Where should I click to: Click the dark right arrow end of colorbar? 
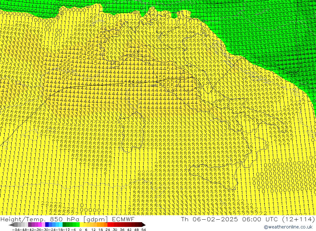coord(144,225)
